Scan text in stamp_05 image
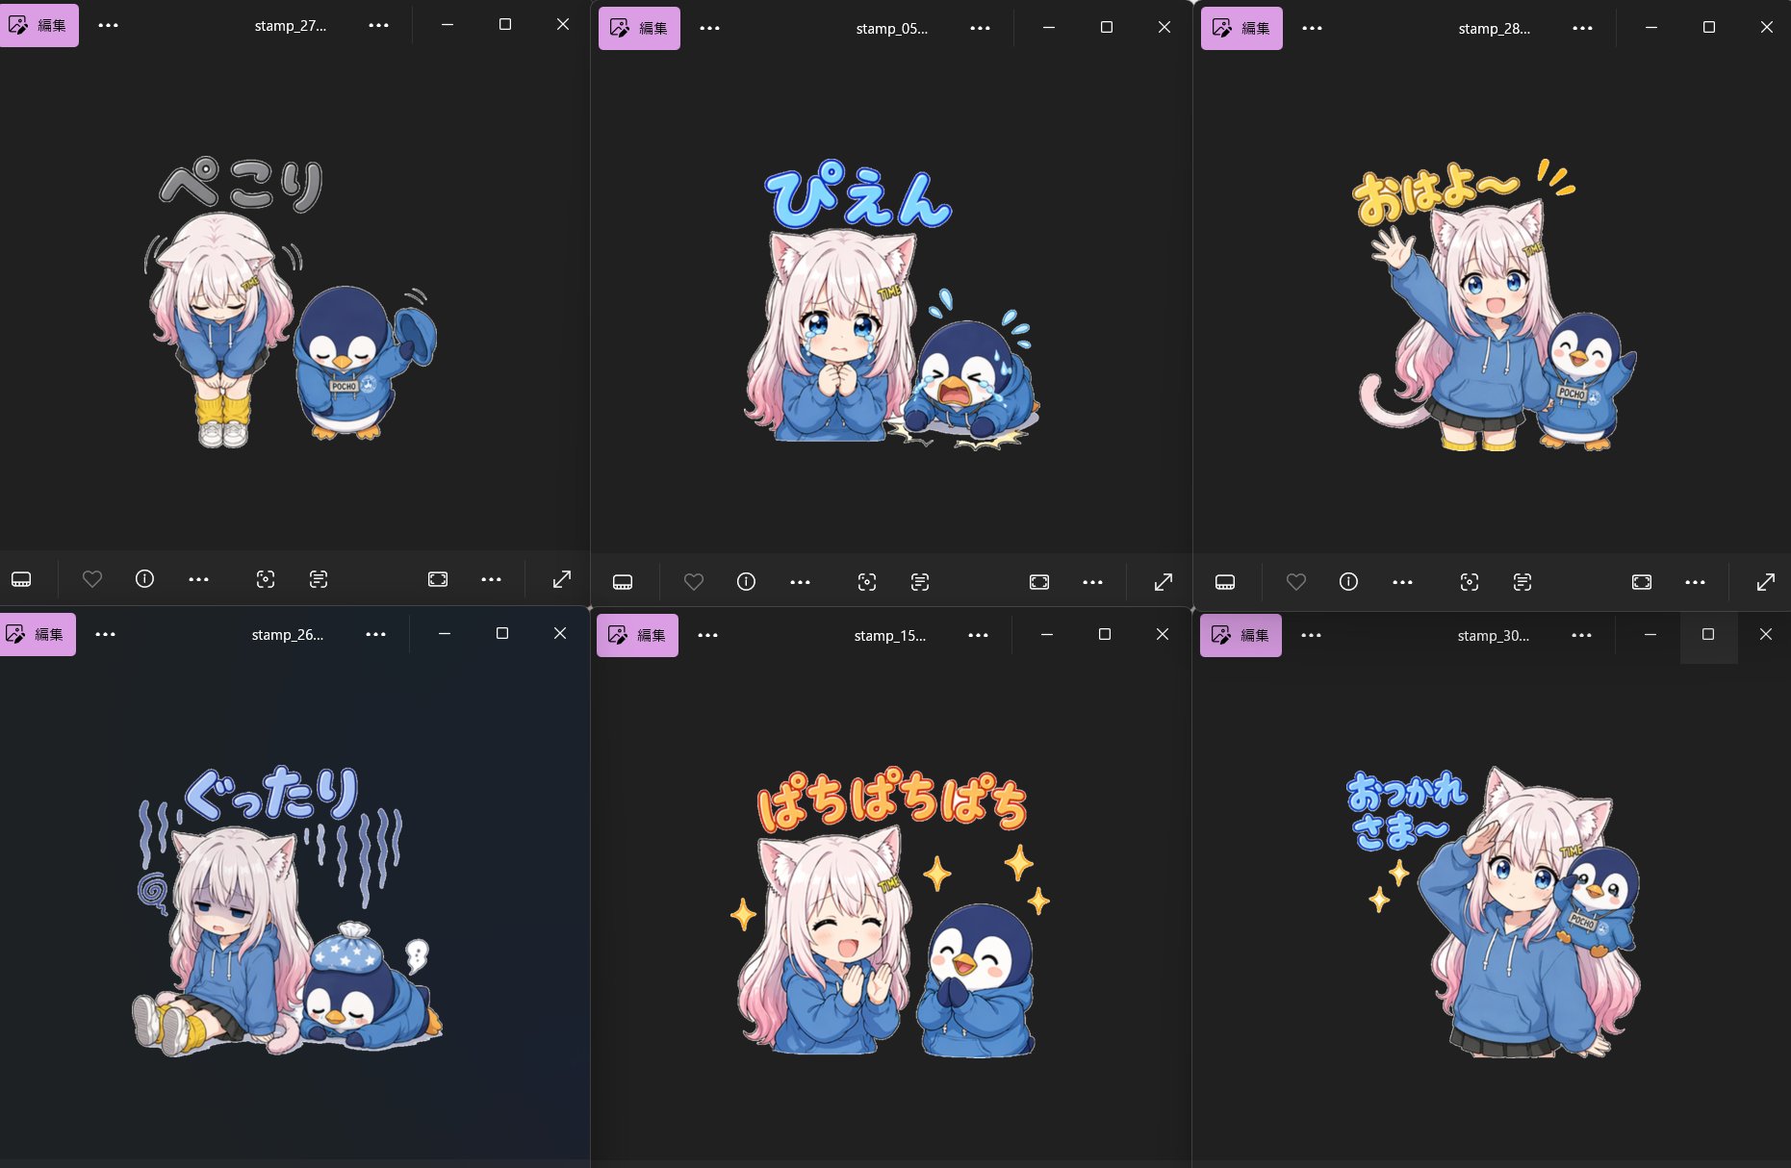1791x1168 pixels. (920, 582)
